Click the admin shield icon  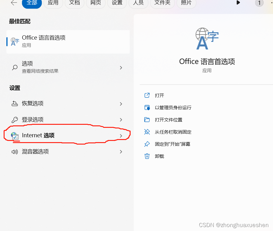click(147, 107)
